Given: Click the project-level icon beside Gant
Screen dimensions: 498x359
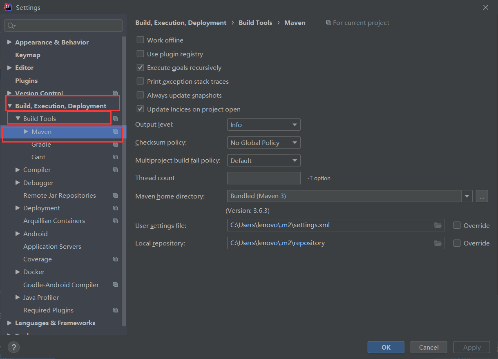Looking at the screenshot, I should click(115, 157).
